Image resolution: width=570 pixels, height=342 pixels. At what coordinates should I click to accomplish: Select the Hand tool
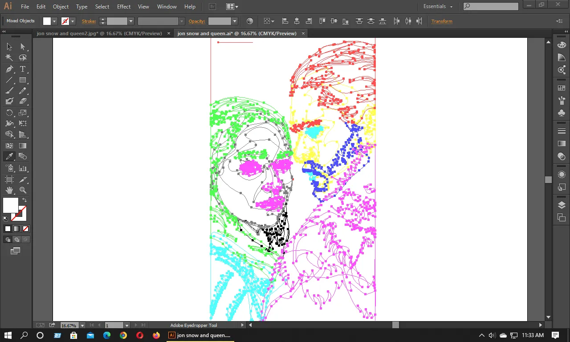point(9,190)
